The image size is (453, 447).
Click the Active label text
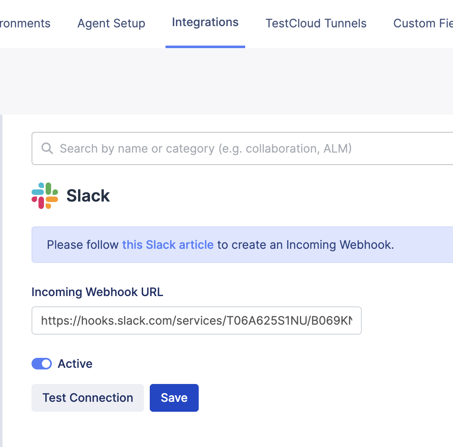(x=75, y=364)
